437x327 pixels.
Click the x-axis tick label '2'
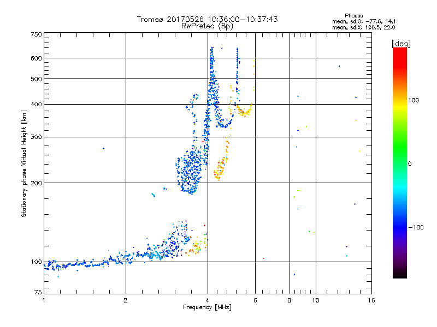point(126,300)
